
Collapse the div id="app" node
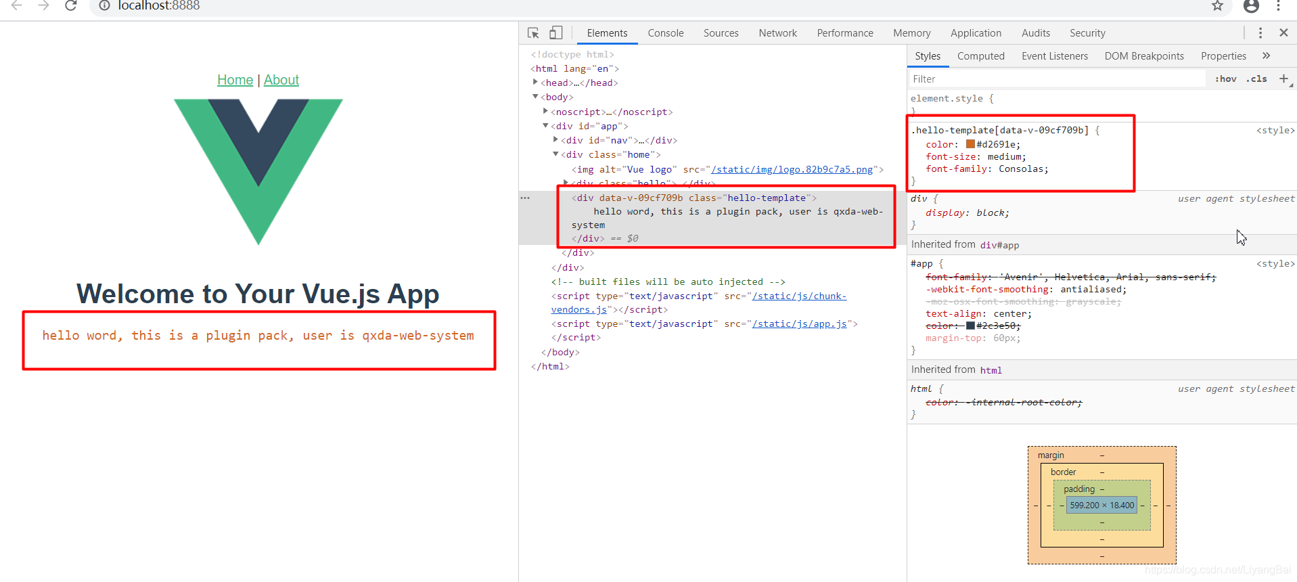tap(545, 126)
